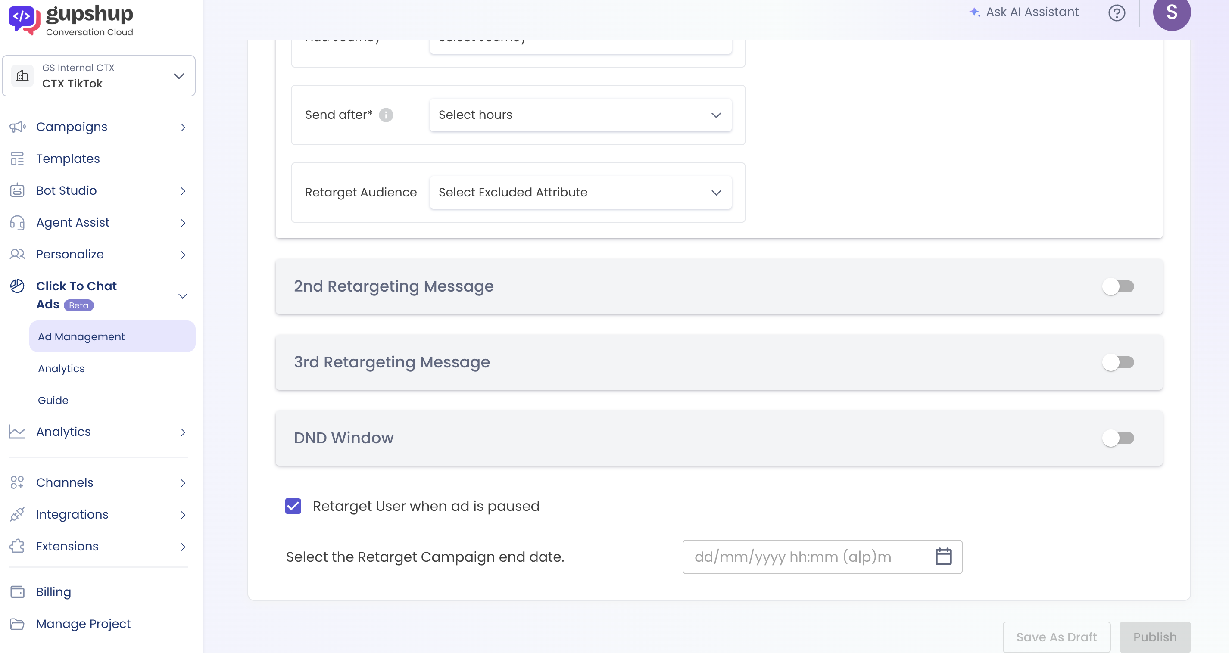Open the Select Excluded Attribute dropdown

[x=580, y=192]
